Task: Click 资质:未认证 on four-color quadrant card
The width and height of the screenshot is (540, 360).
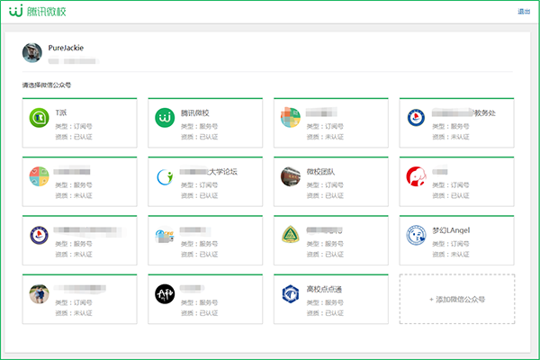Action: 74,195
